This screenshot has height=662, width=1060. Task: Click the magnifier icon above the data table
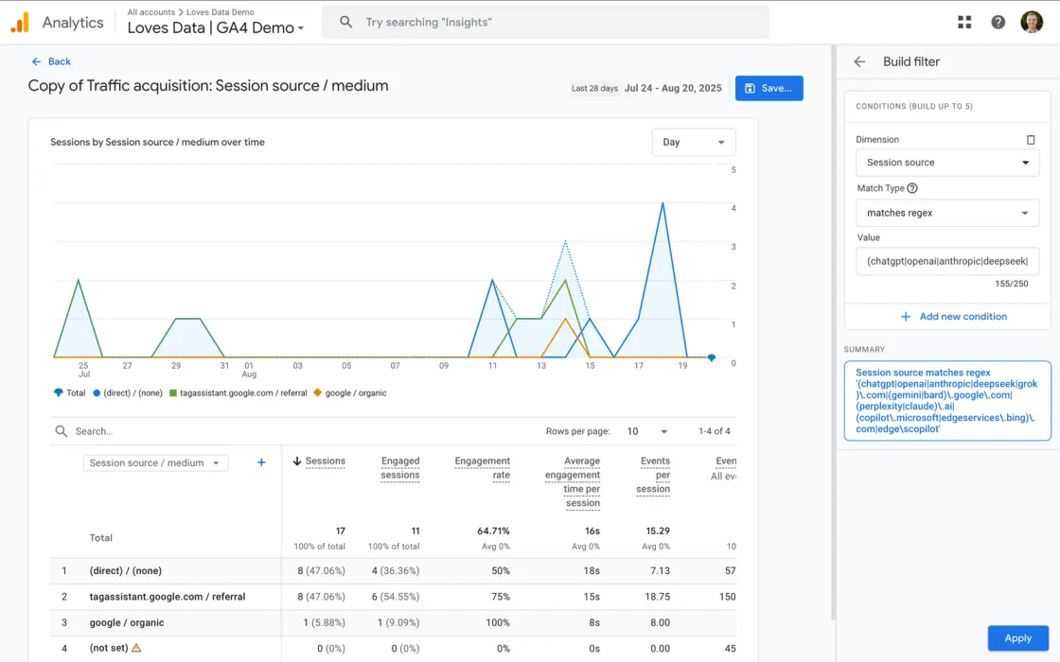59,430
